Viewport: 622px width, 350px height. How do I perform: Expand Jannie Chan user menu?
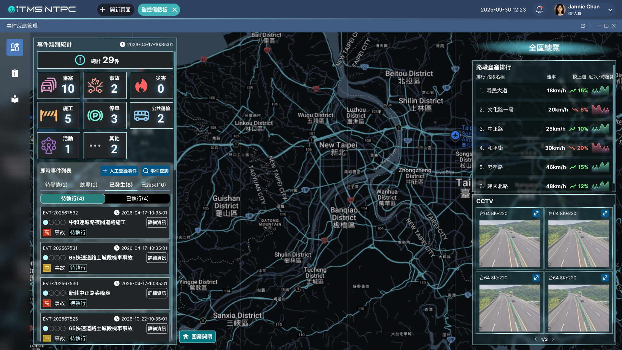pyautogui.click(x=610, y=10)
